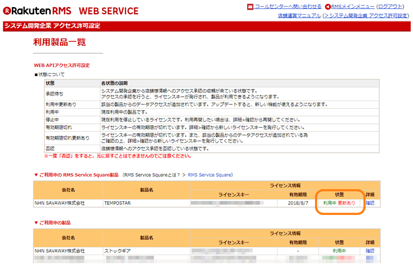Click the 有効期限切れ status row label

pos(59,127)
